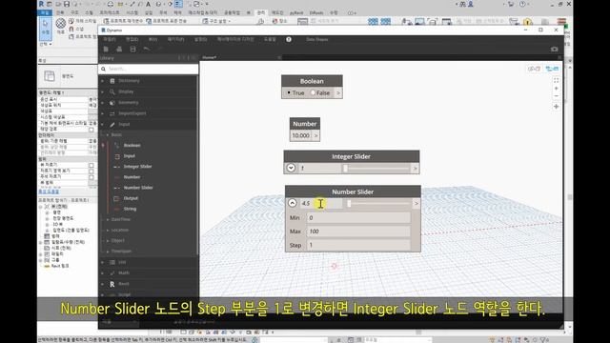Click the Dictionary category icon in Library
The height and width of the screenshot is (343, 610).
(x=112, y=80)
